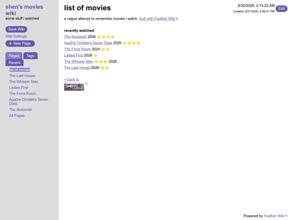Open Agatha Christie's Seven Dials list link
293x220 pixels.
(x=88, y=43)
